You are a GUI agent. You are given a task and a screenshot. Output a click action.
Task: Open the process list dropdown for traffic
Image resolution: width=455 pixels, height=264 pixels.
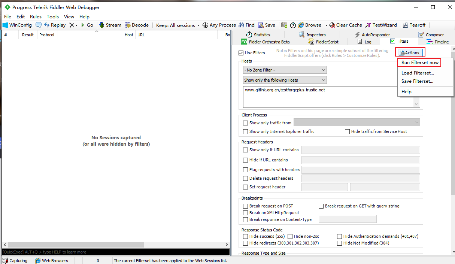[x=357, y=122]
